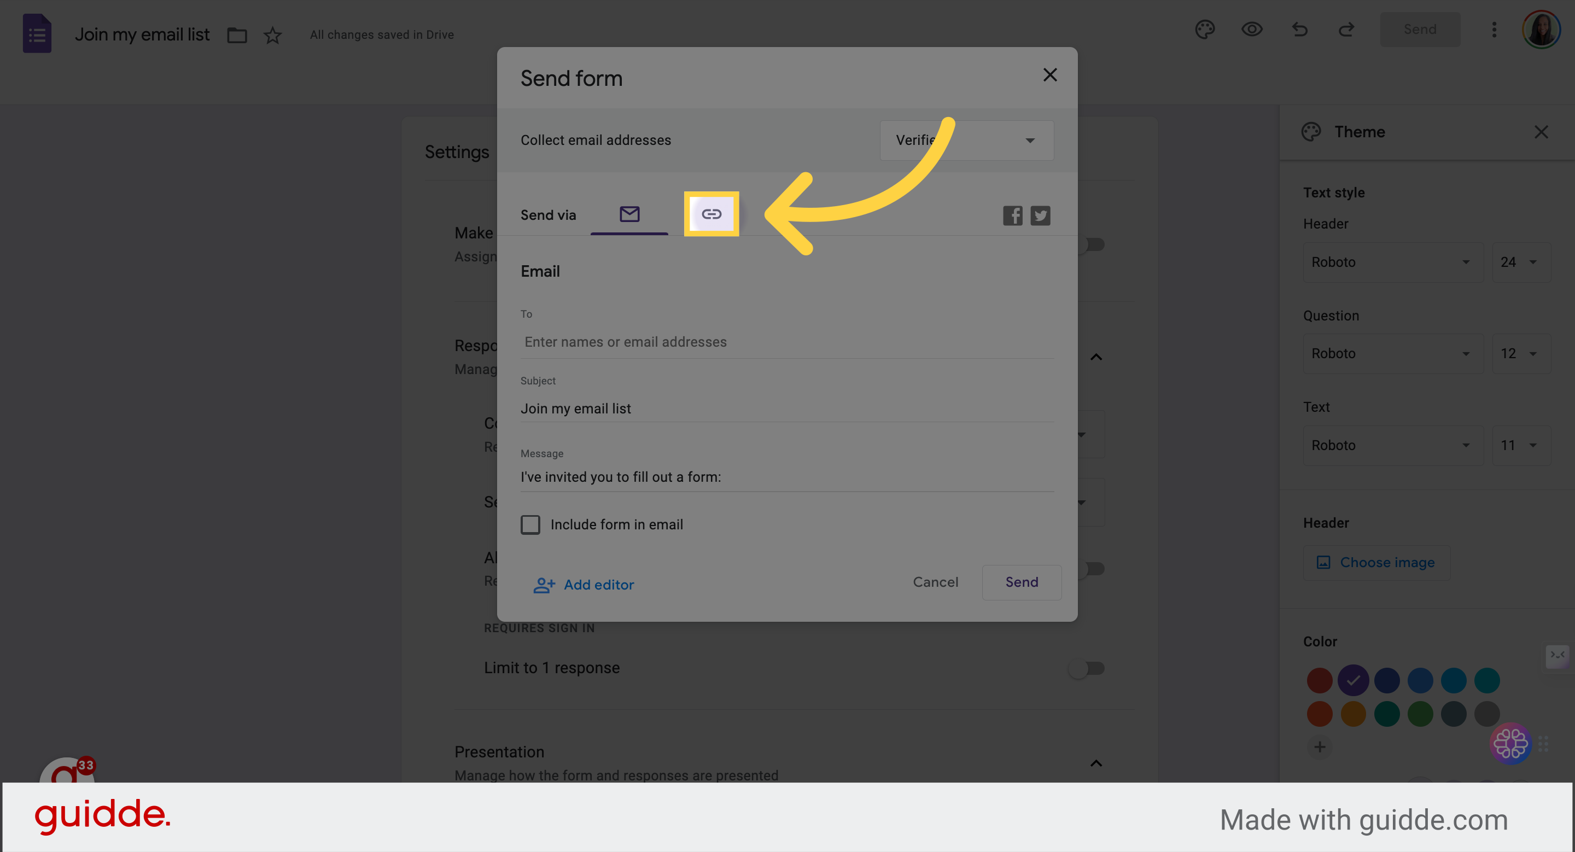Click the Choose image picture icon
The image size is (1575, 852).
[1323, 562]
